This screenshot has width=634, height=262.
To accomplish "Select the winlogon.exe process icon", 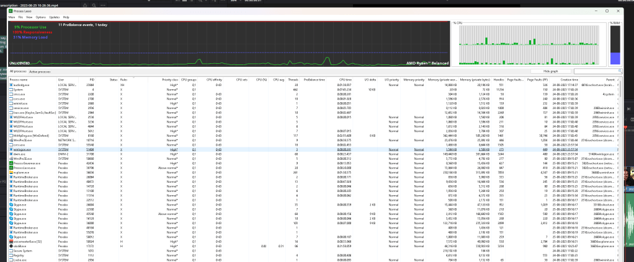I will tap(11, 149).
